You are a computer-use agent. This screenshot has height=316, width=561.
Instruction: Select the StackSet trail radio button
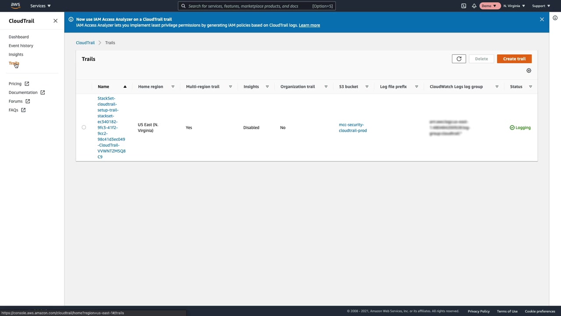point(84,127)
